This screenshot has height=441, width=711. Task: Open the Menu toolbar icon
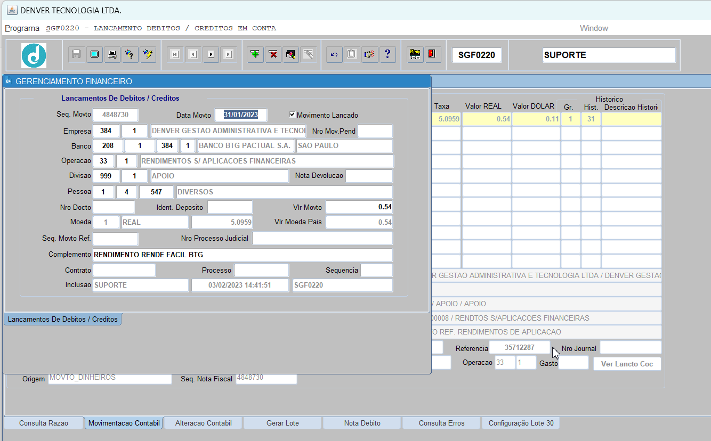[x=415, y=54]
